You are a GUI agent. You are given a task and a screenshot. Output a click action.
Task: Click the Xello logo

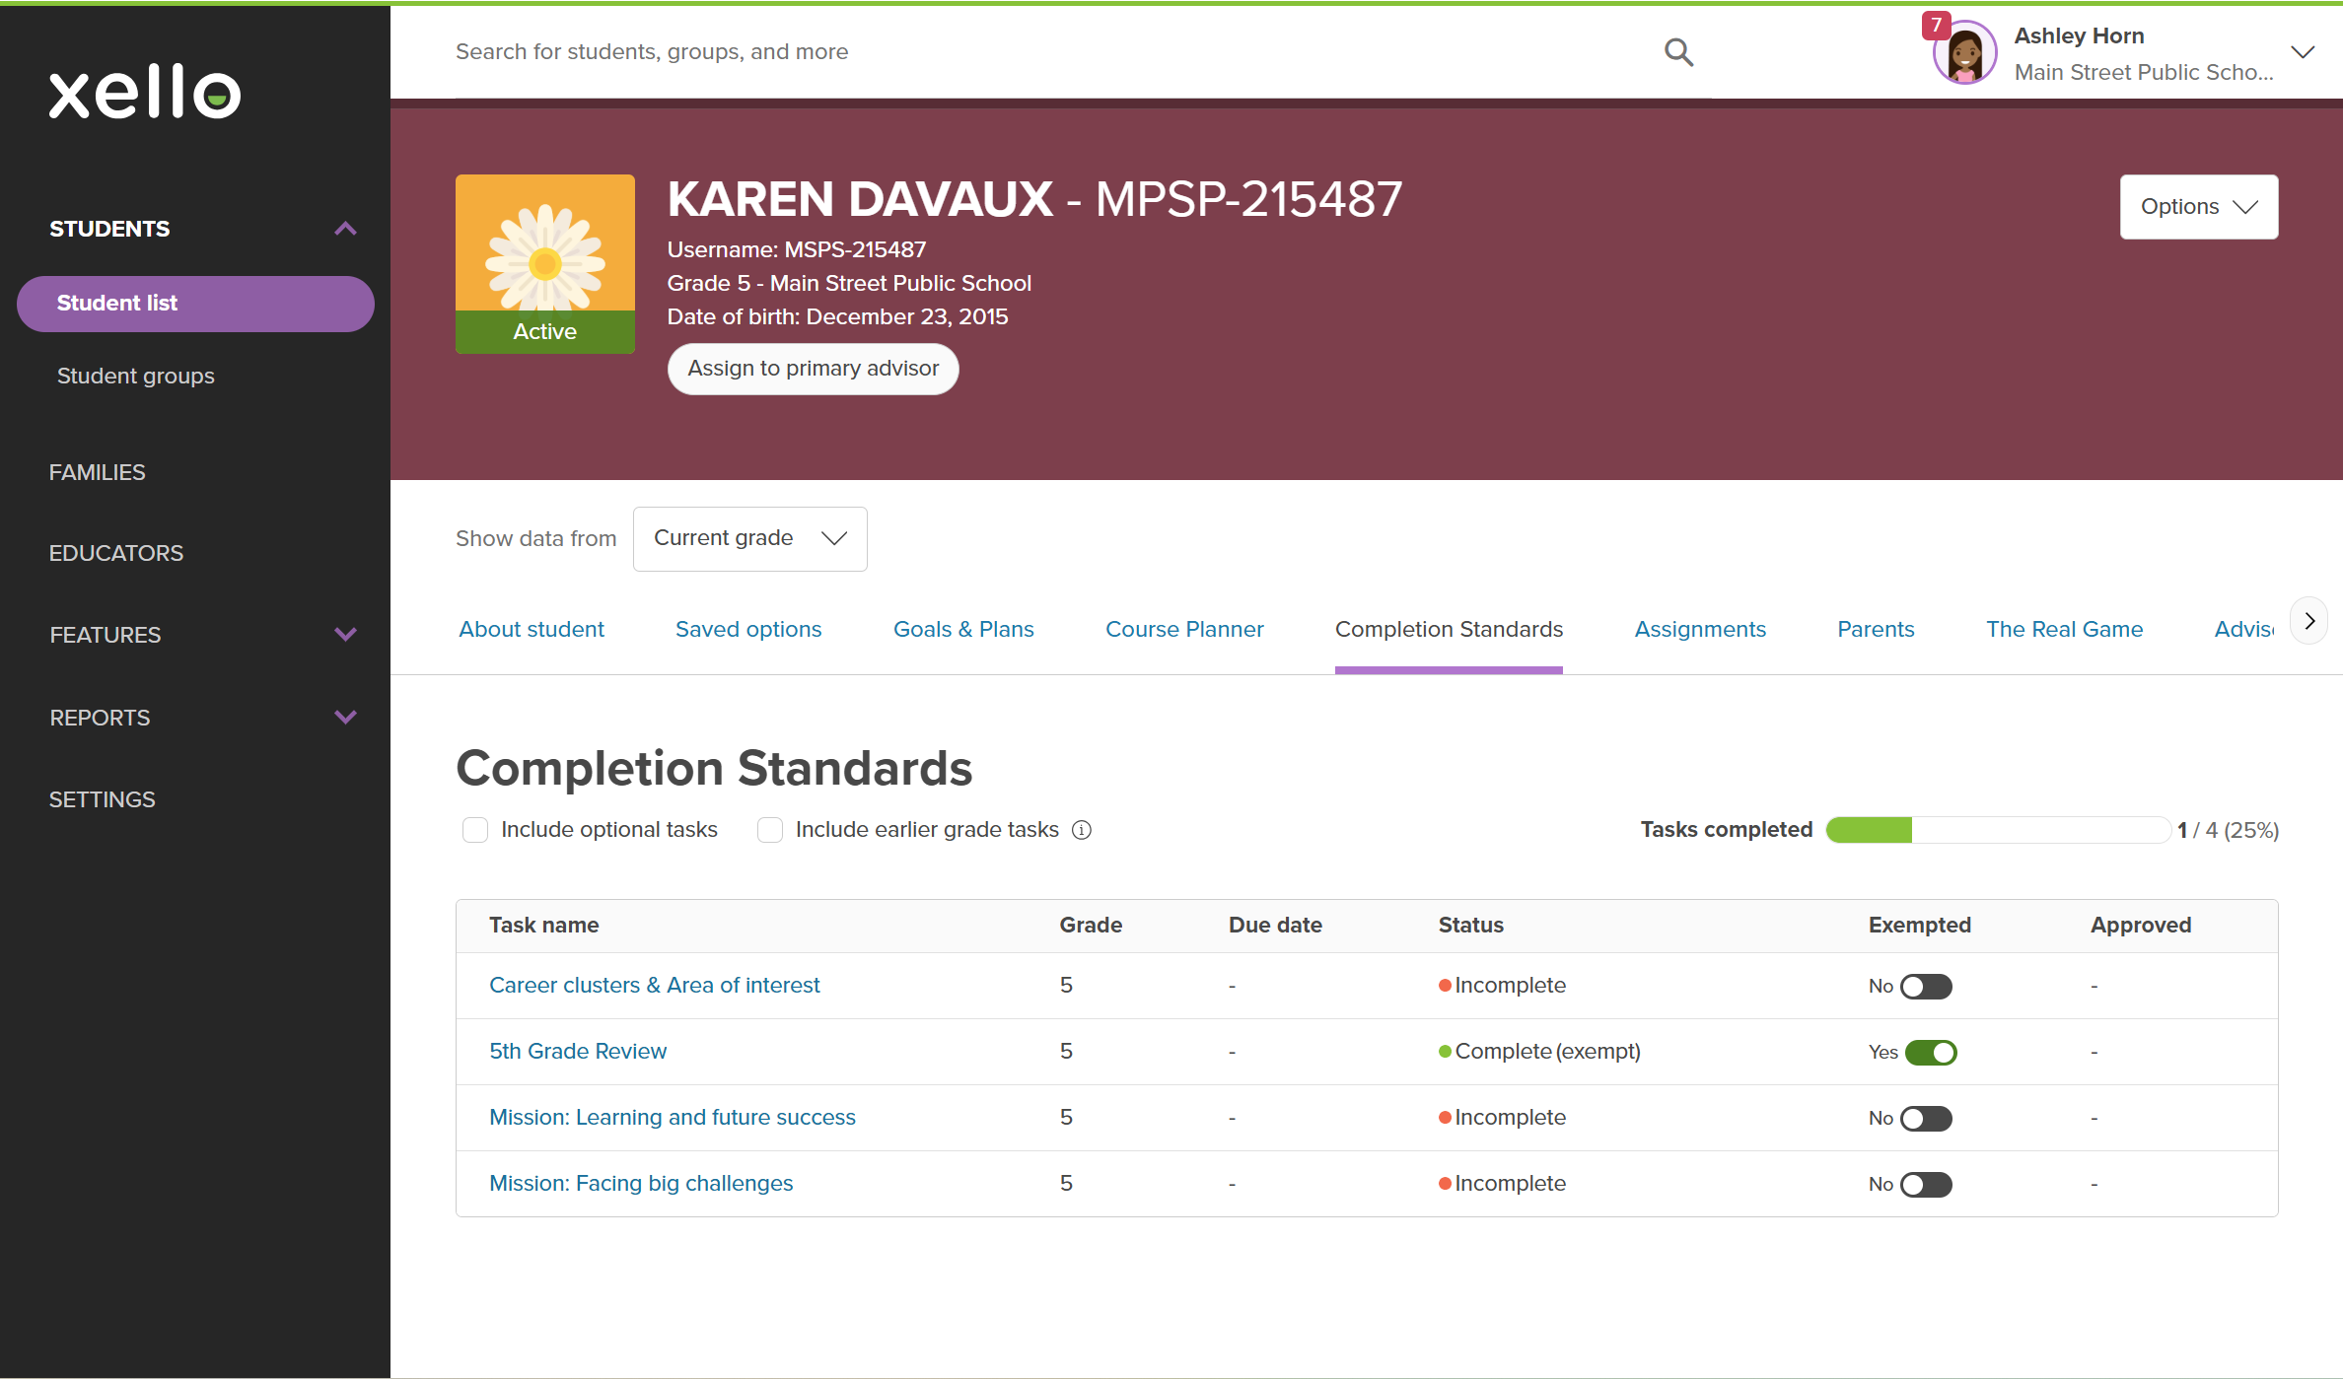(145, 92)
